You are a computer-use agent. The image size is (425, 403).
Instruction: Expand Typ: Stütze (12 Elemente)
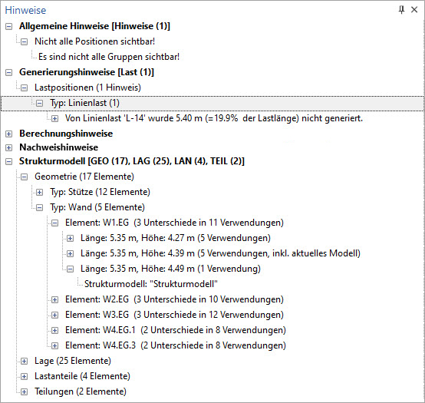40,193
